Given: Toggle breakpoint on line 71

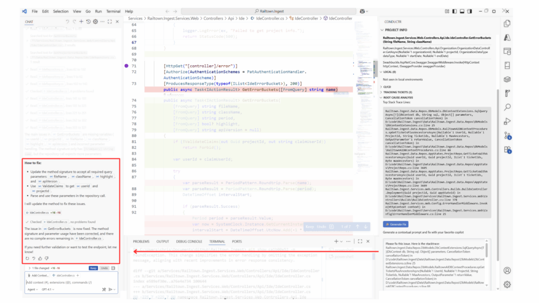Looking at the screenshot, I should [126, 66].
